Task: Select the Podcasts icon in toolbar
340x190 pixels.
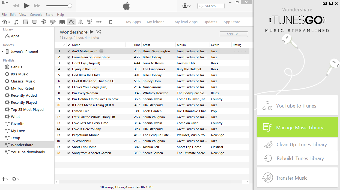Action: tap(43, 22)
